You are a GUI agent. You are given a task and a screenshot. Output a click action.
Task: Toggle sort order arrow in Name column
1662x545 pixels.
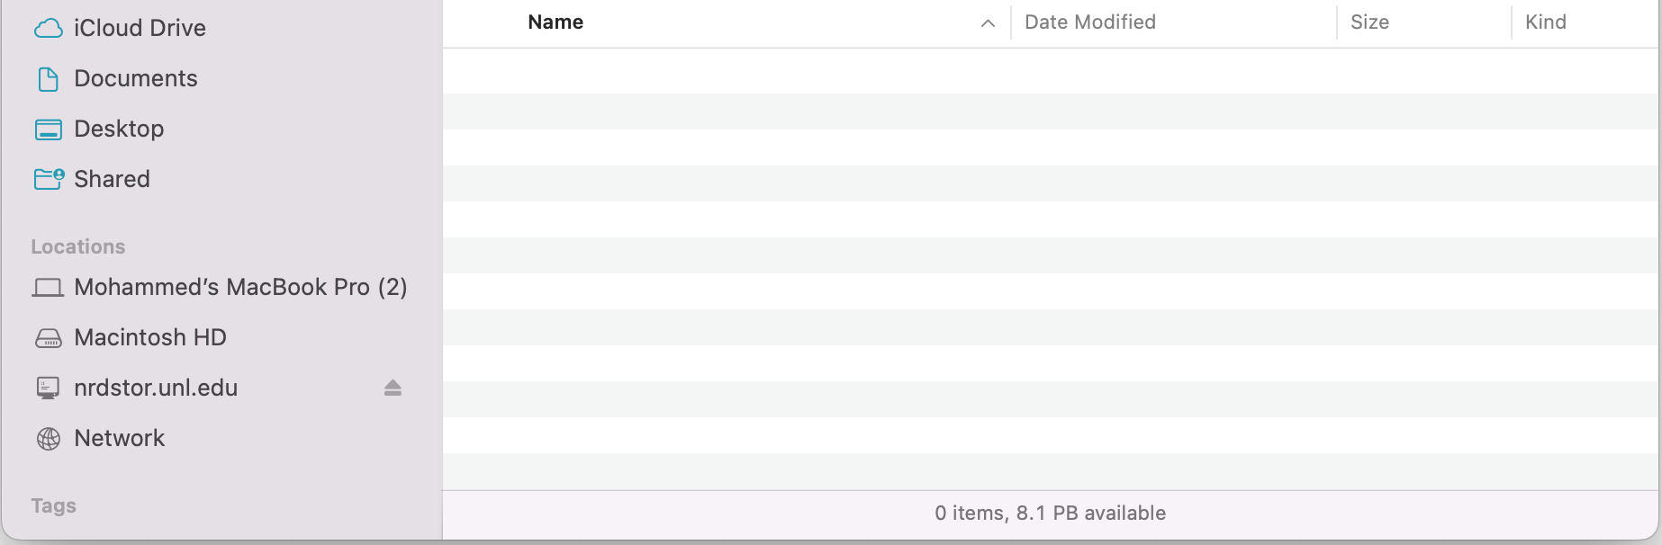[x=988, y=23]
